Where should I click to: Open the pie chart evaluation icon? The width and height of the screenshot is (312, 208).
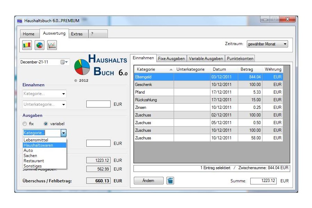[x=40, y=45]
